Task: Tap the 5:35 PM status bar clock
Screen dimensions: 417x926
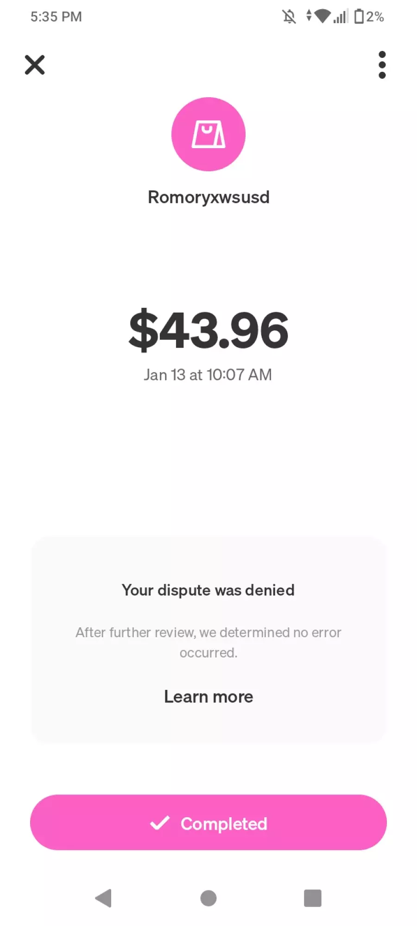Action: click(56, 17)
